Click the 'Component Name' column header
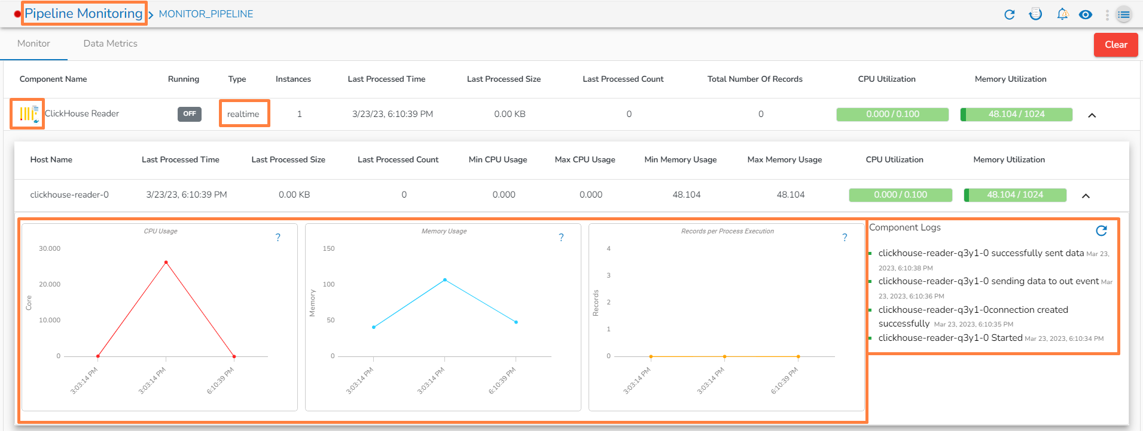The image size is (1143, 431). [53, 79]
